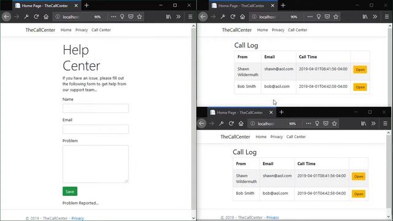Go to home icon in left browser window

coord(46,17)
